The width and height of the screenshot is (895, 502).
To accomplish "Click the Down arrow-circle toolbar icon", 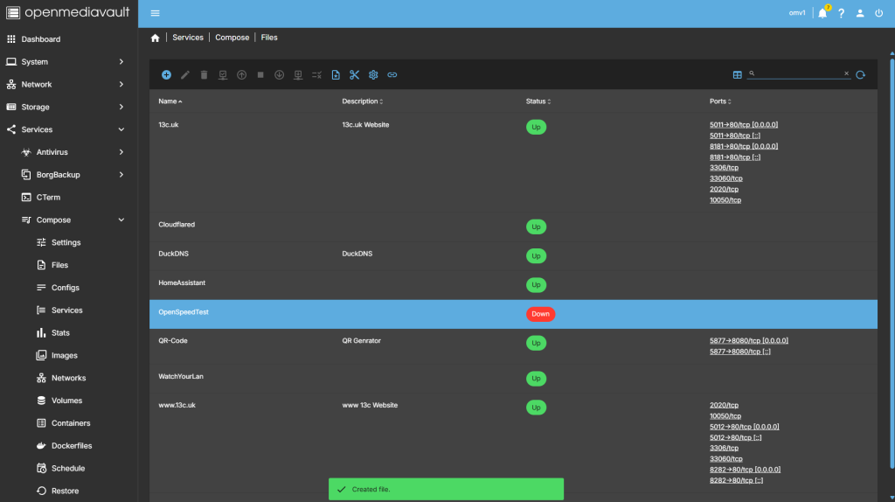I will 279,75.
